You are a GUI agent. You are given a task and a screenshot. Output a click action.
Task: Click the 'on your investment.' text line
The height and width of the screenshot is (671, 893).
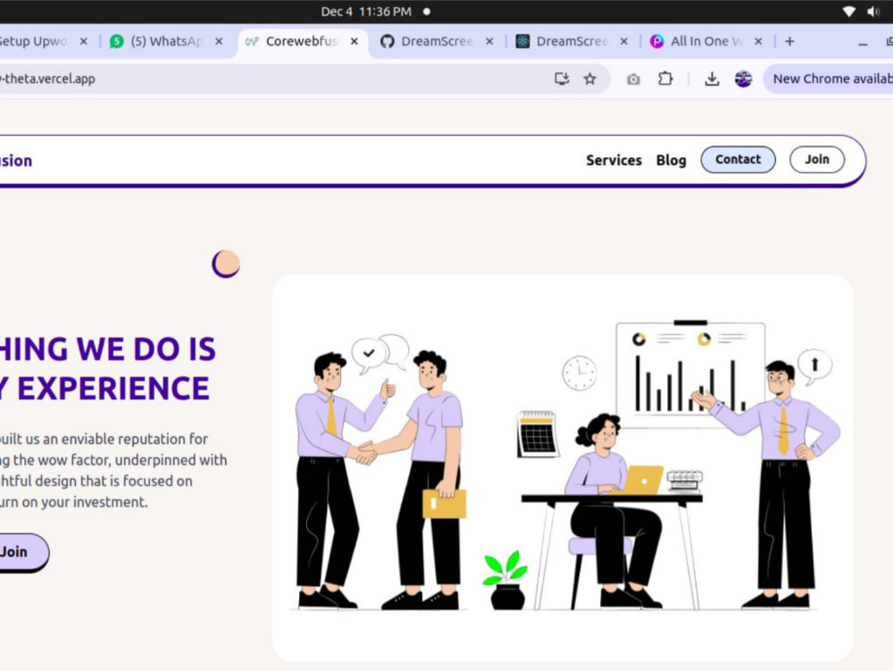pos(74,502)
